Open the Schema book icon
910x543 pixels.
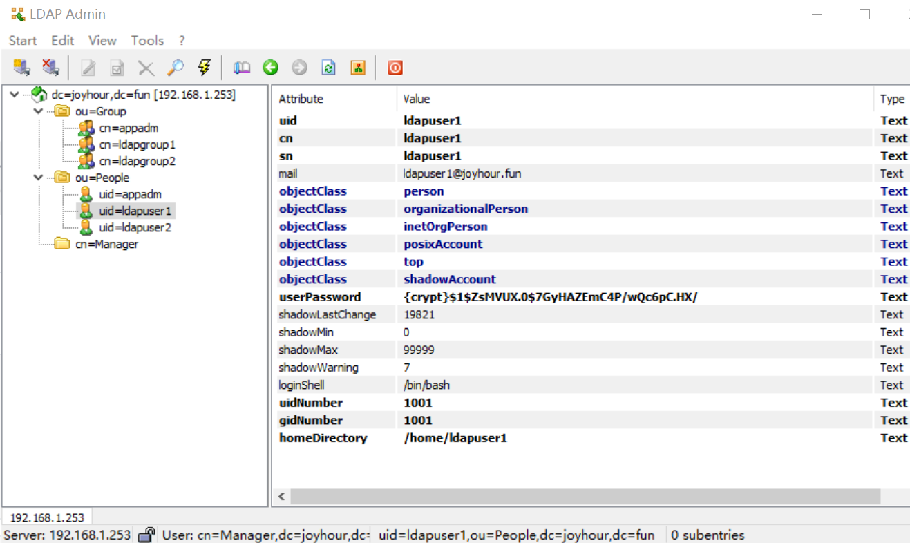241,68
